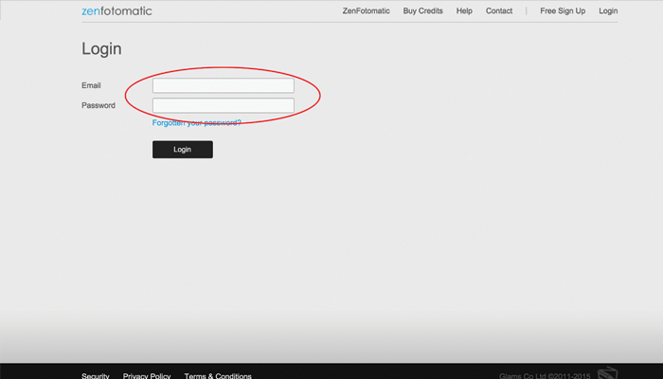Click the zenfotomatic logo
663x379 pixels.
(x=116, y=11)
